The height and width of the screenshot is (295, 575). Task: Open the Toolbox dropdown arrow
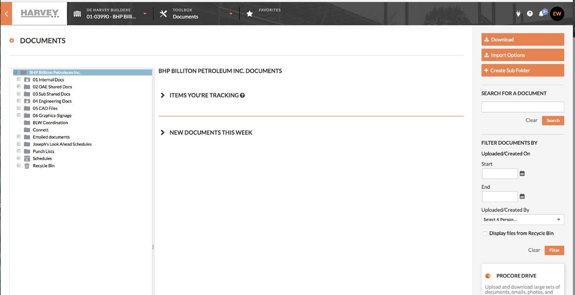(x=231, y=14)
